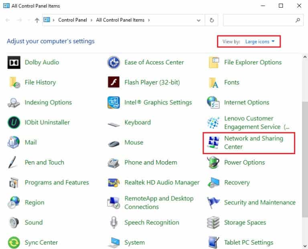Go up one level with Up arrow
This screenshot has height=249, width=308.
point(37,20)
